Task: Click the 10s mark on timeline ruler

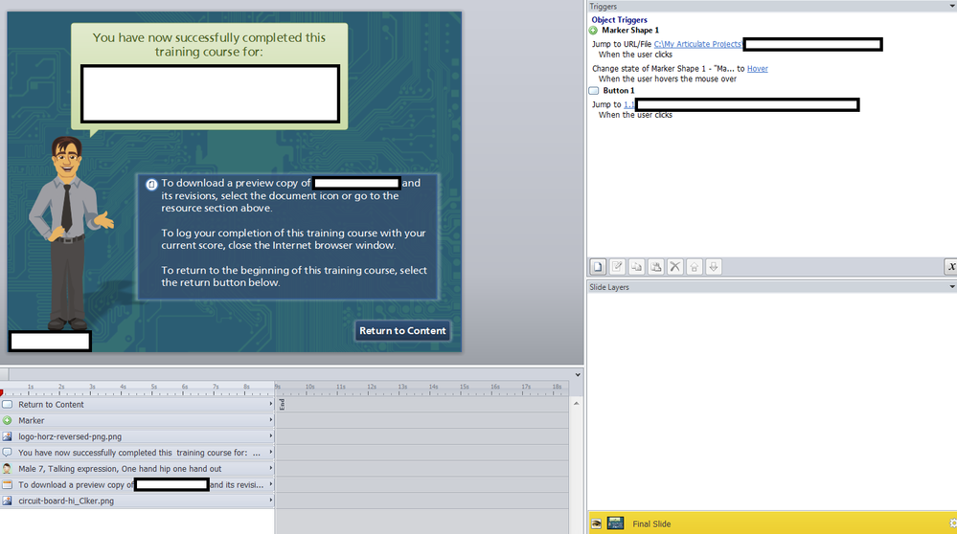Action: click(x=309, y=387)
